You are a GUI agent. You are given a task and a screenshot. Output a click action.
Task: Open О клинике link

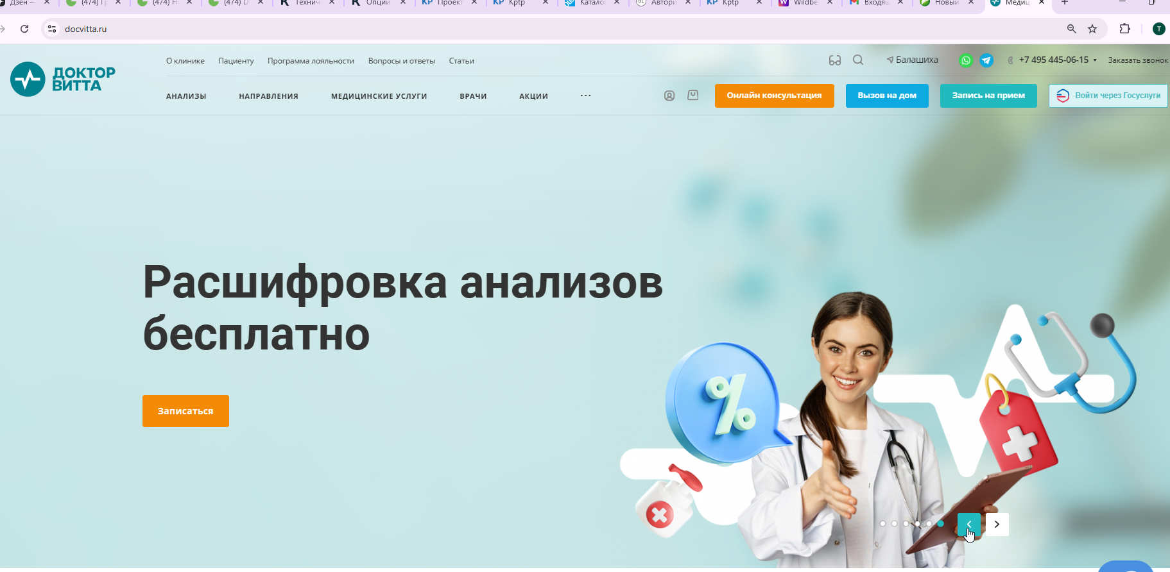[x=185, y=61]
